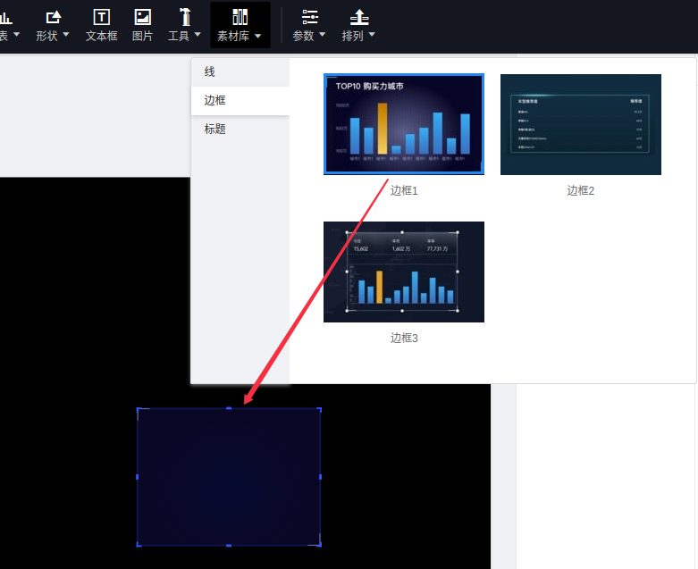Image resolution: width=698 pixels, height=569 pixels.
Task: Click the Image (图片) toolbar icon
Action: click(x=142, y=16)
